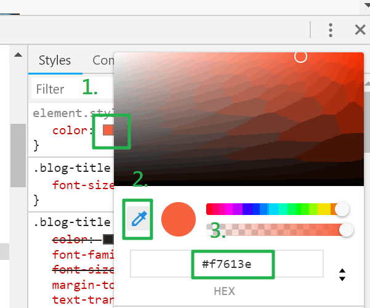The width and height of the screenshot is (370, 308).
Task: Grab the hue slider's white handle
Action: tap(342, 209)
